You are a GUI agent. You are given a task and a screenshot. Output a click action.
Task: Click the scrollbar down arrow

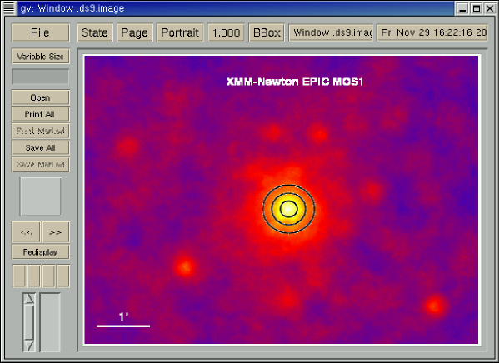tap(29, 346)
